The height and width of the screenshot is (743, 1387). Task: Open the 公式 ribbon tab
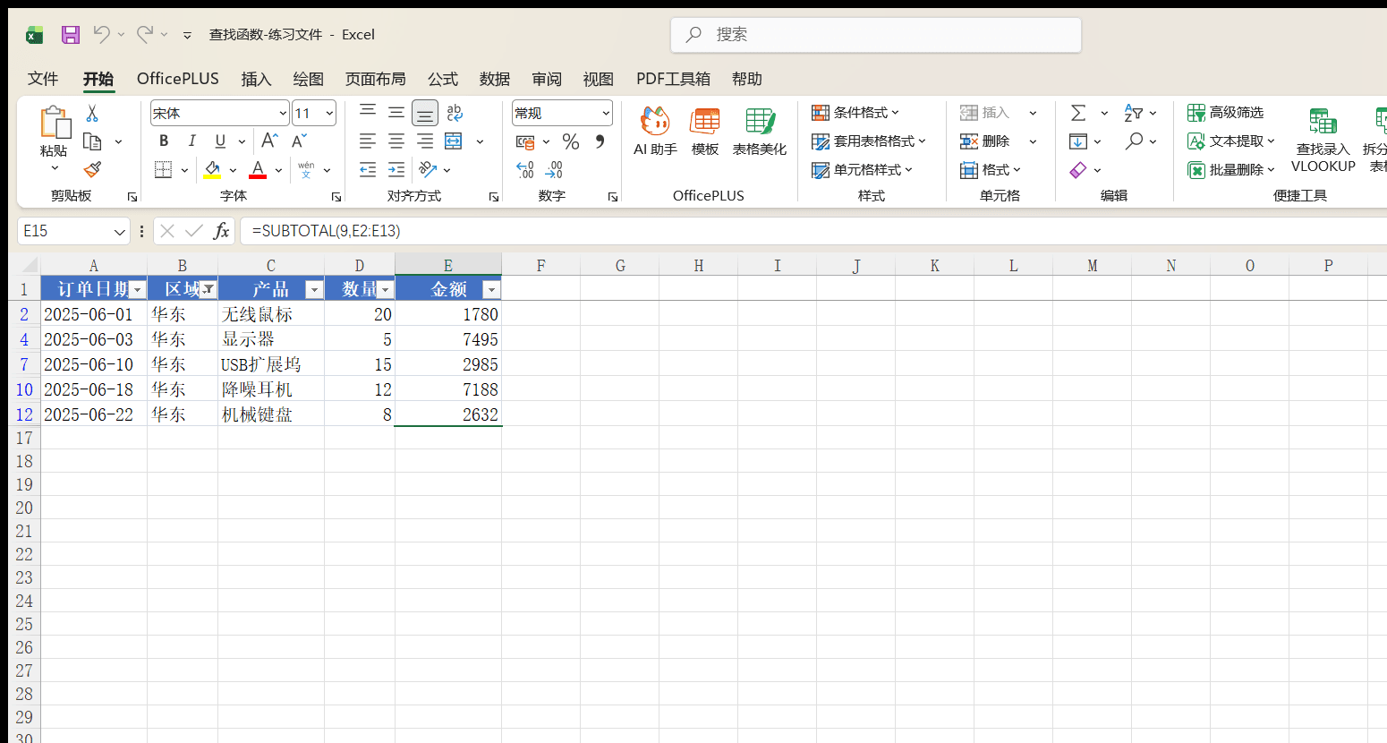[x=443, y=79]
